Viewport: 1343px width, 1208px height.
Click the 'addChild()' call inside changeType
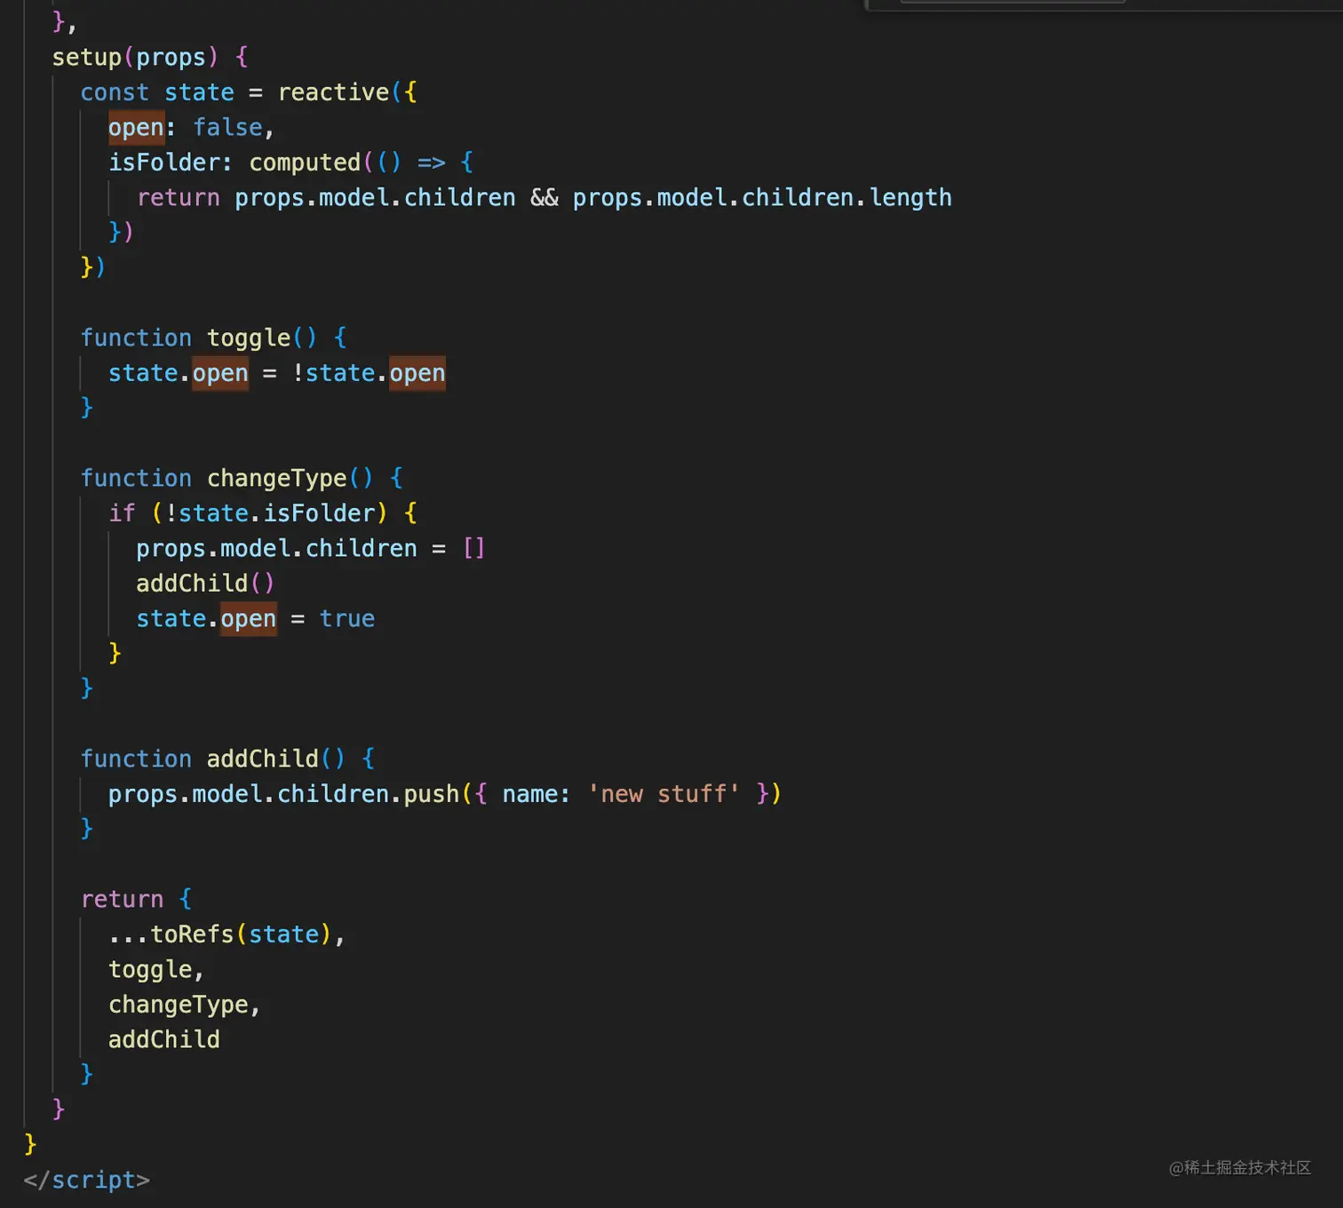coord(205,584)
